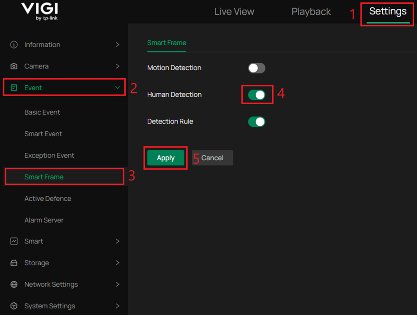Click the Storage drive icon in sidebar

pyautogui.click(x=14, y=263)
